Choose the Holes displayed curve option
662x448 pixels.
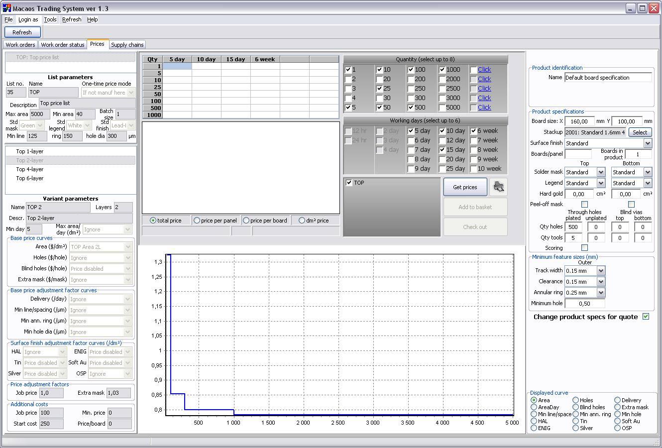[575, 400]
